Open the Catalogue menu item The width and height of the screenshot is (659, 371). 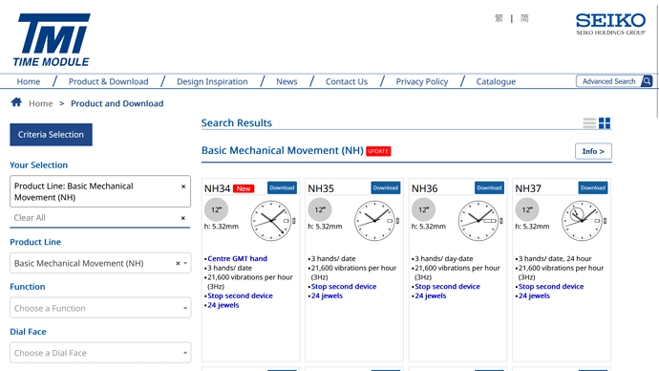[496, 81]
